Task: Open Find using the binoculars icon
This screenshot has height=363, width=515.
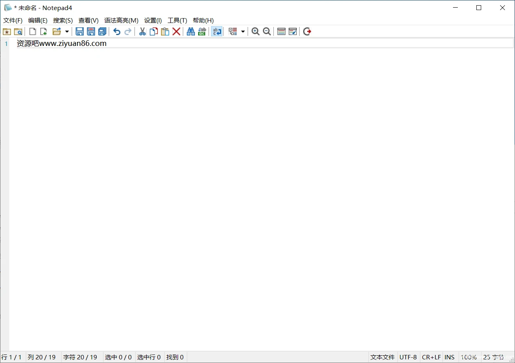Action: pos(190,31)
